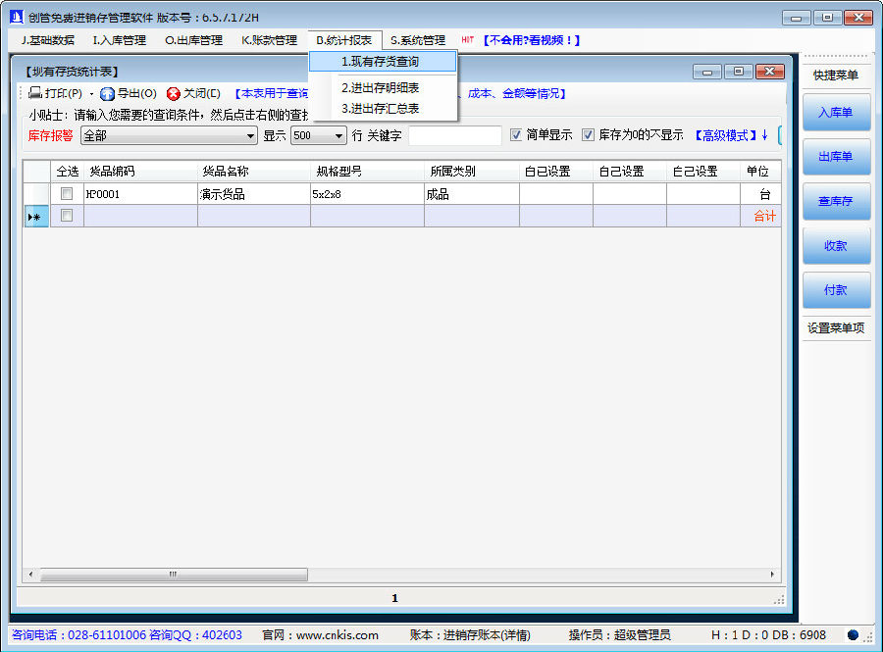Select 2.进出存明细表 menu entry
The image size is (883, 652).
click(x=383, y=88)
